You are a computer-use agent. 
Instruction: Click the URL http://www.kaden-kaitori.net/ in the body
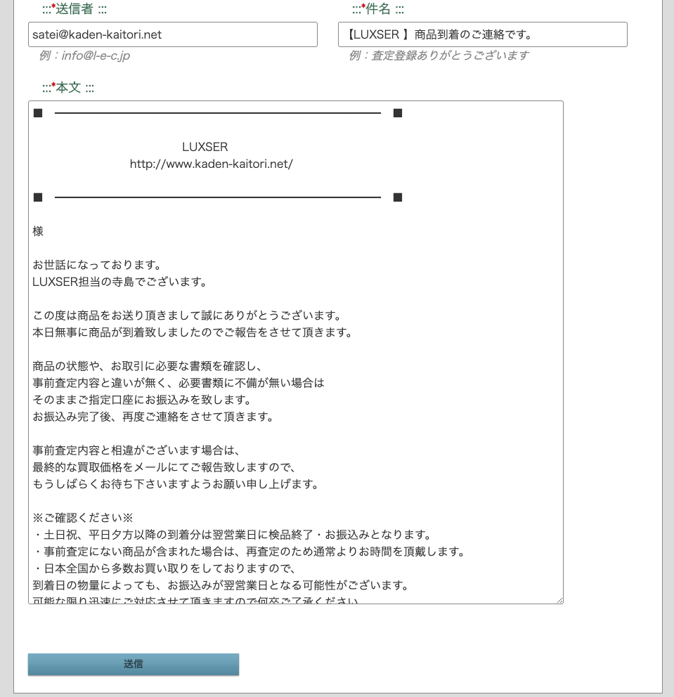coord(211,164)
